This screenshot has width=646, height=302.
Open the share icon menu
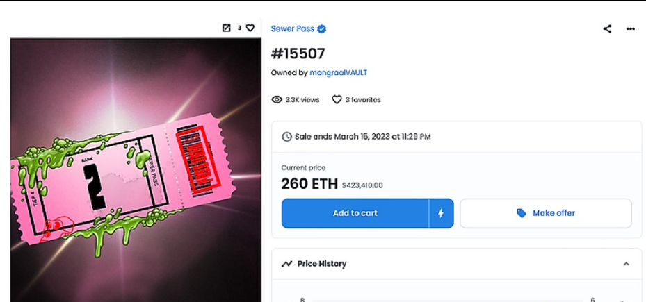[607, 28]
